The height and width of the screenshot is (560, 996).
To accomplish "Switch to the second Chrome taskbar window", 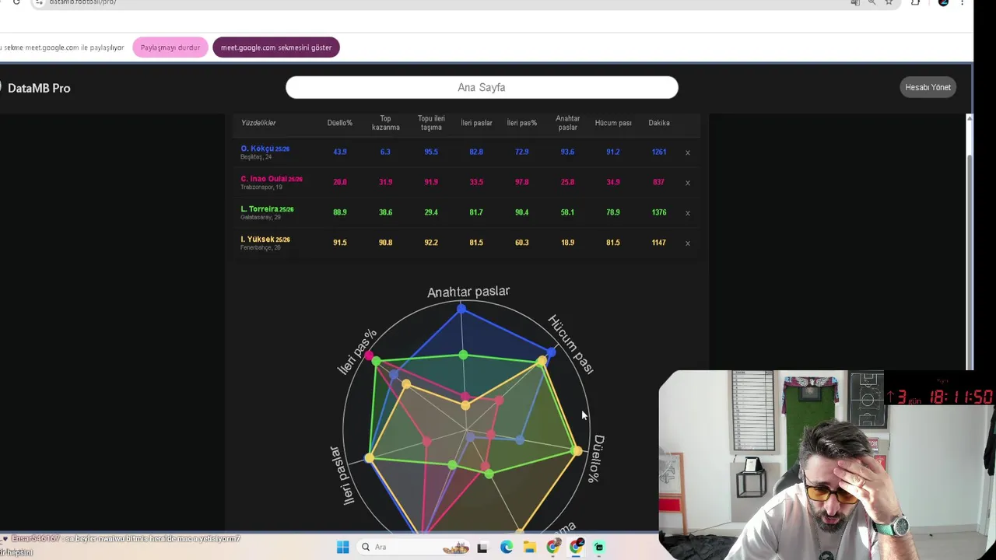I will pos(576,548).
